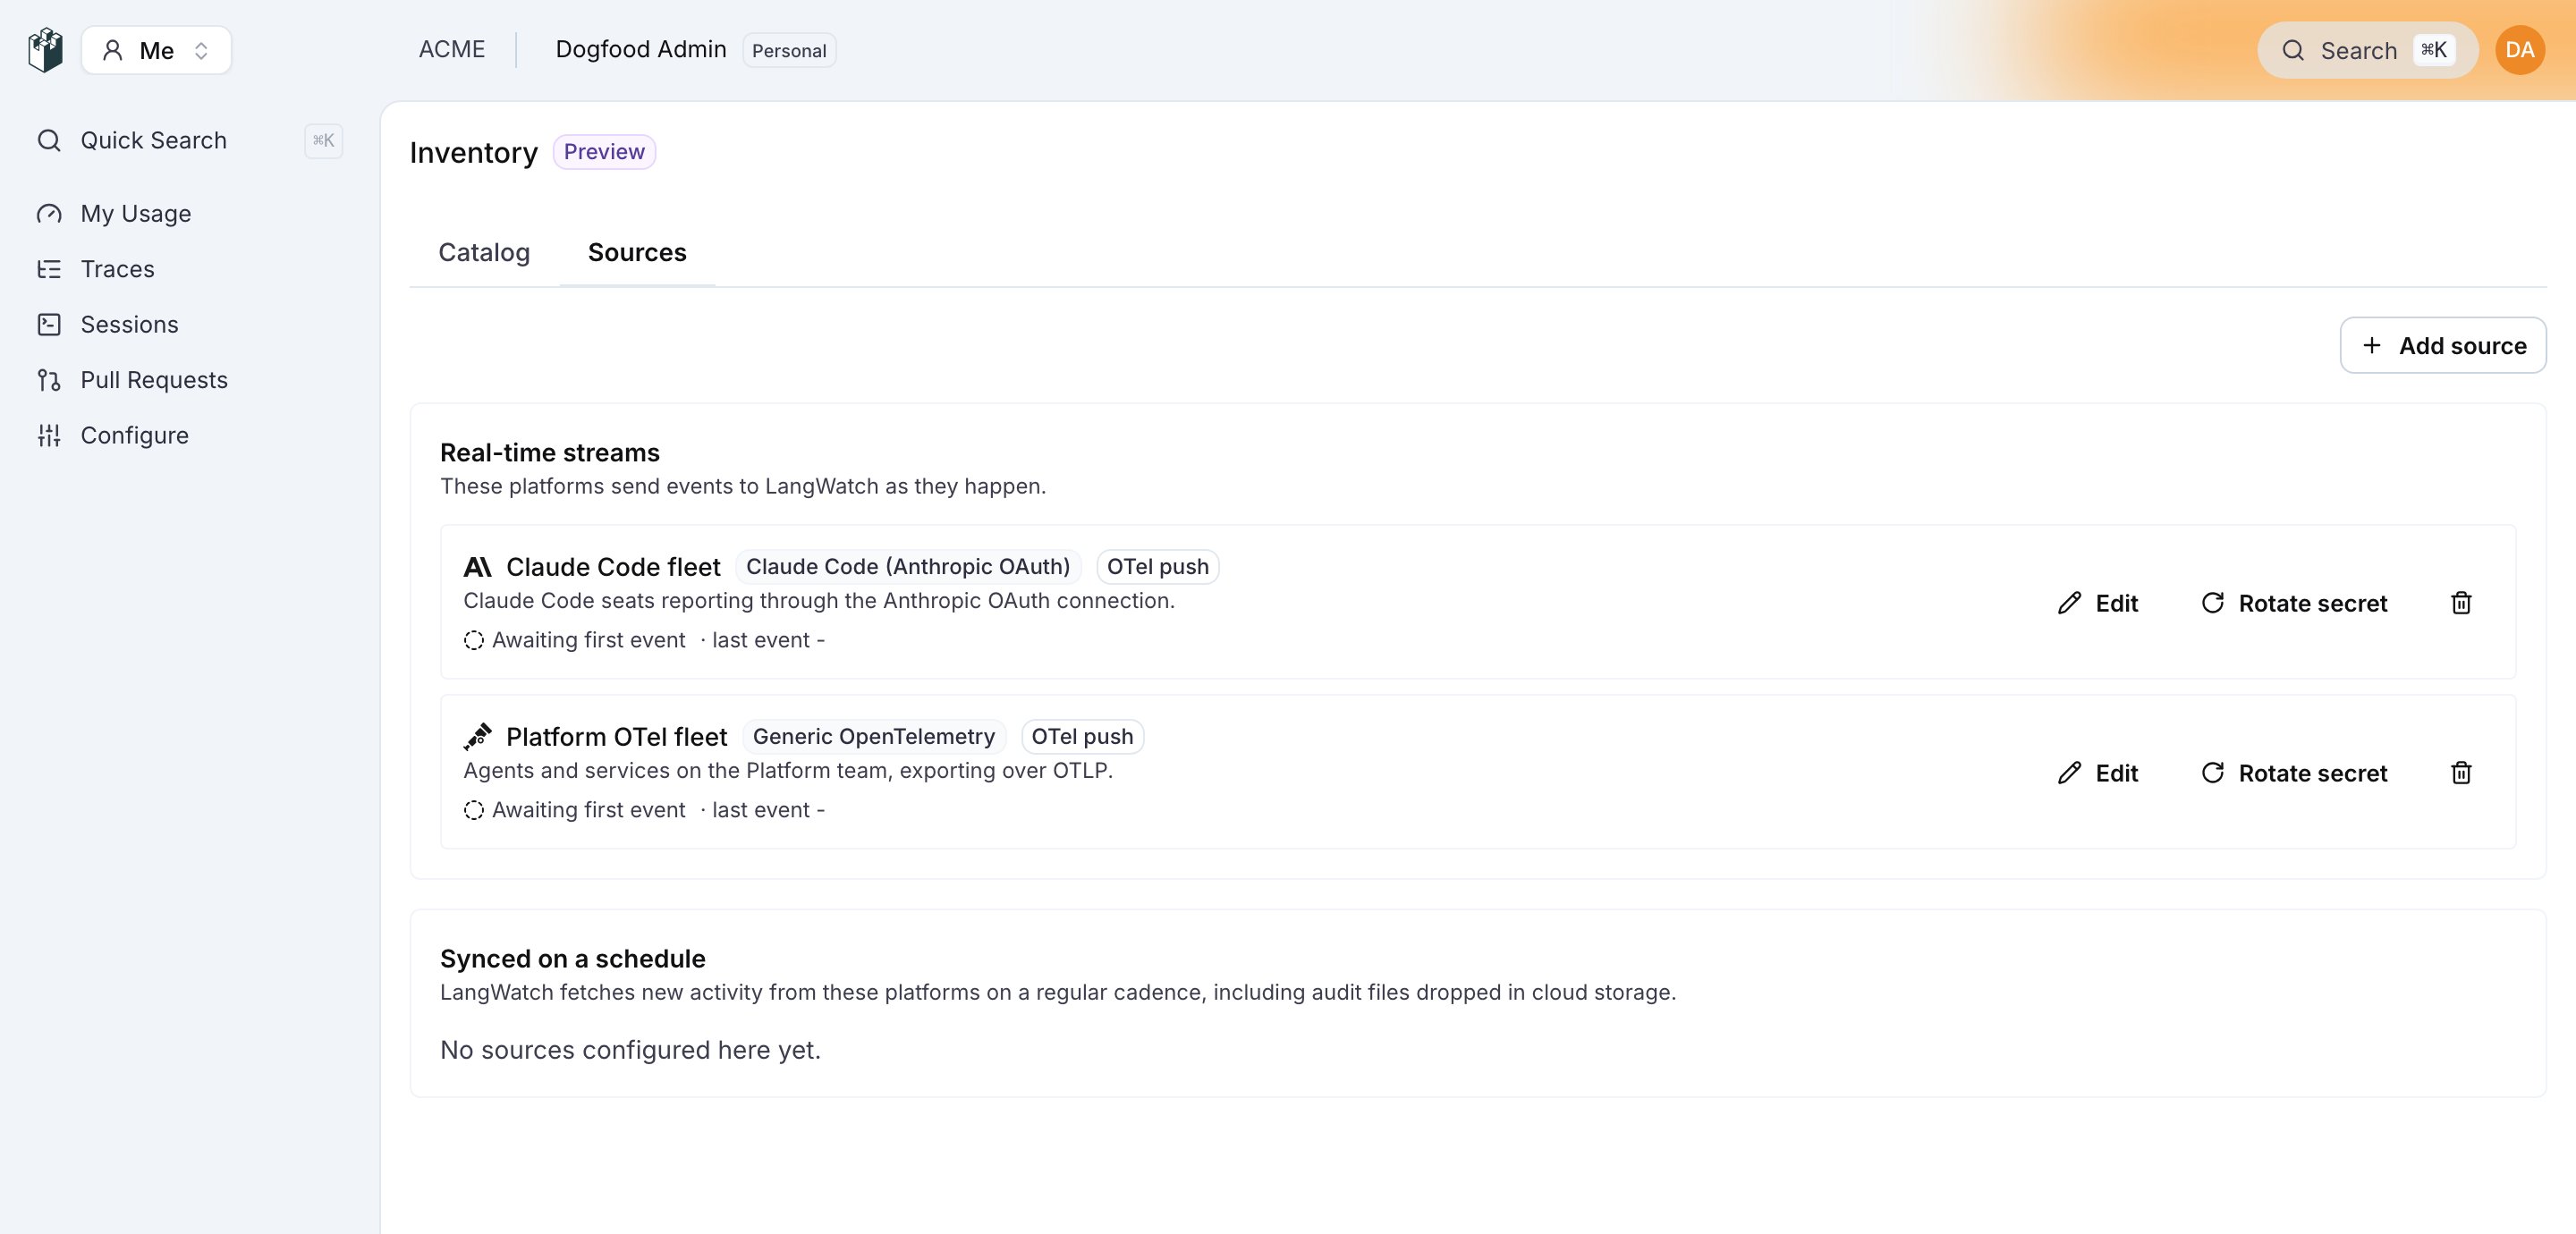Edit the Claude Code fleet source

[2098, 603]
